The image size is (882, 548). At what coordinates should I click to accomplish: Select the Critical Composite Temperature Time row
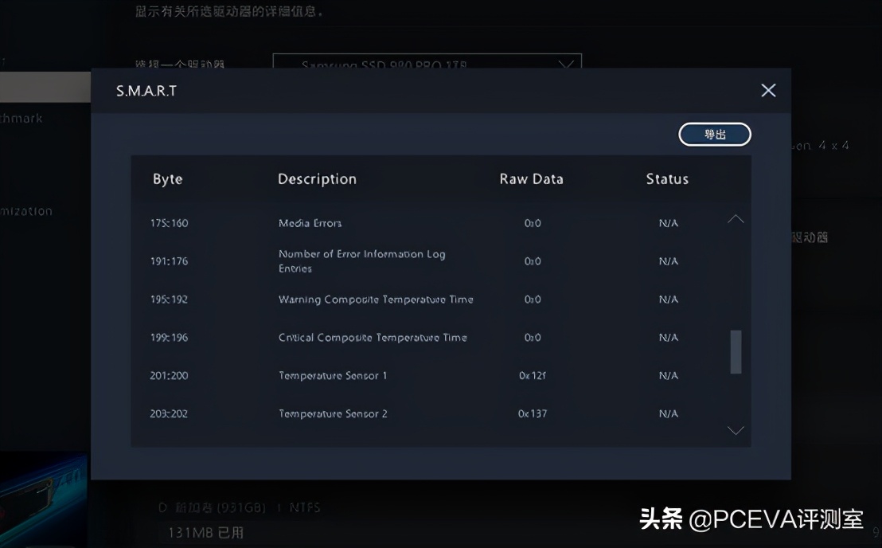point(398,337)
